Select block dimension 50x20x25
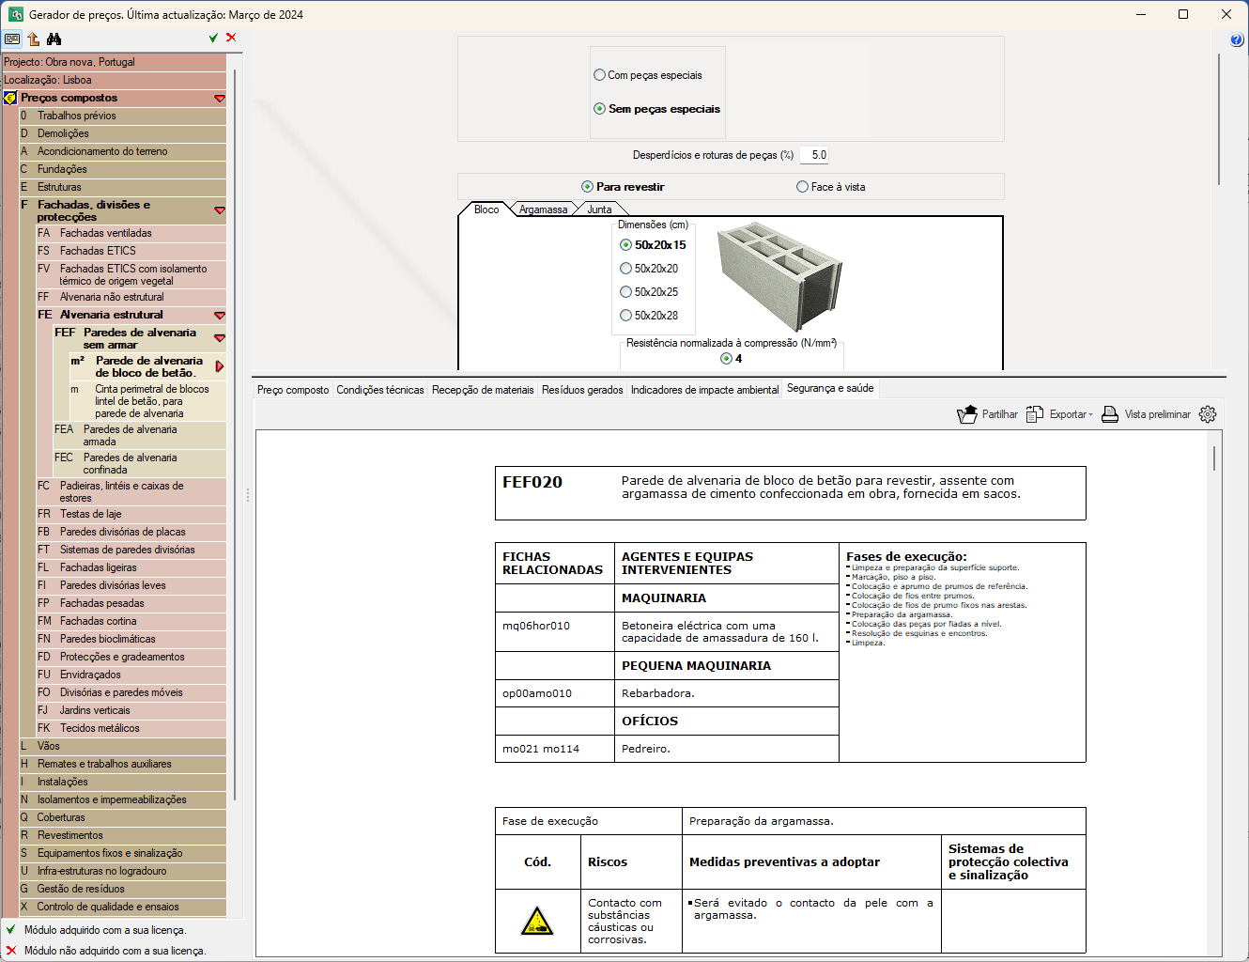This screenshot has width=1249, height=962. (x=626, y=292)
